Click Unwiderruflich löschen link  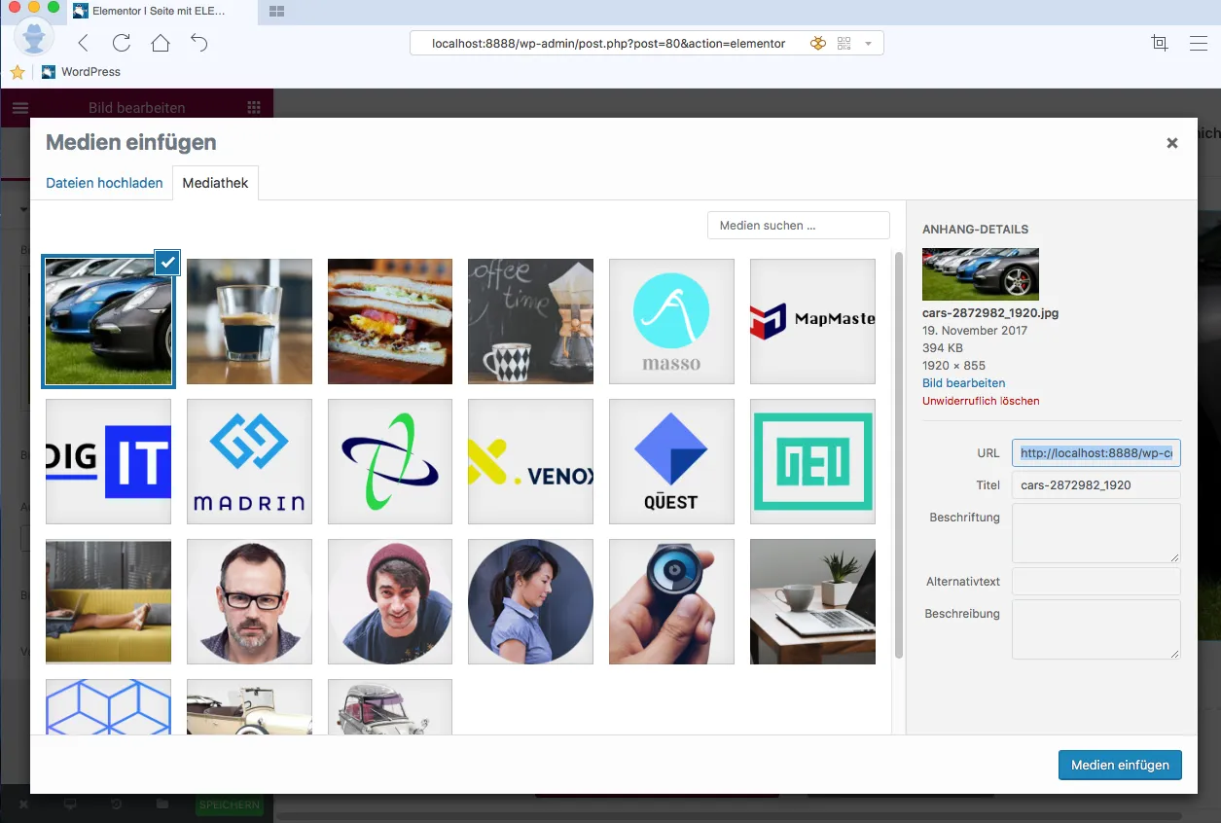pyautogui.click(x=981, y=401)
